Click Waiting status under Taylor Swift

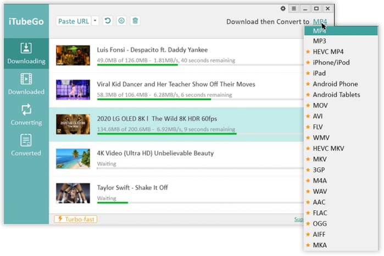(107, 198)
